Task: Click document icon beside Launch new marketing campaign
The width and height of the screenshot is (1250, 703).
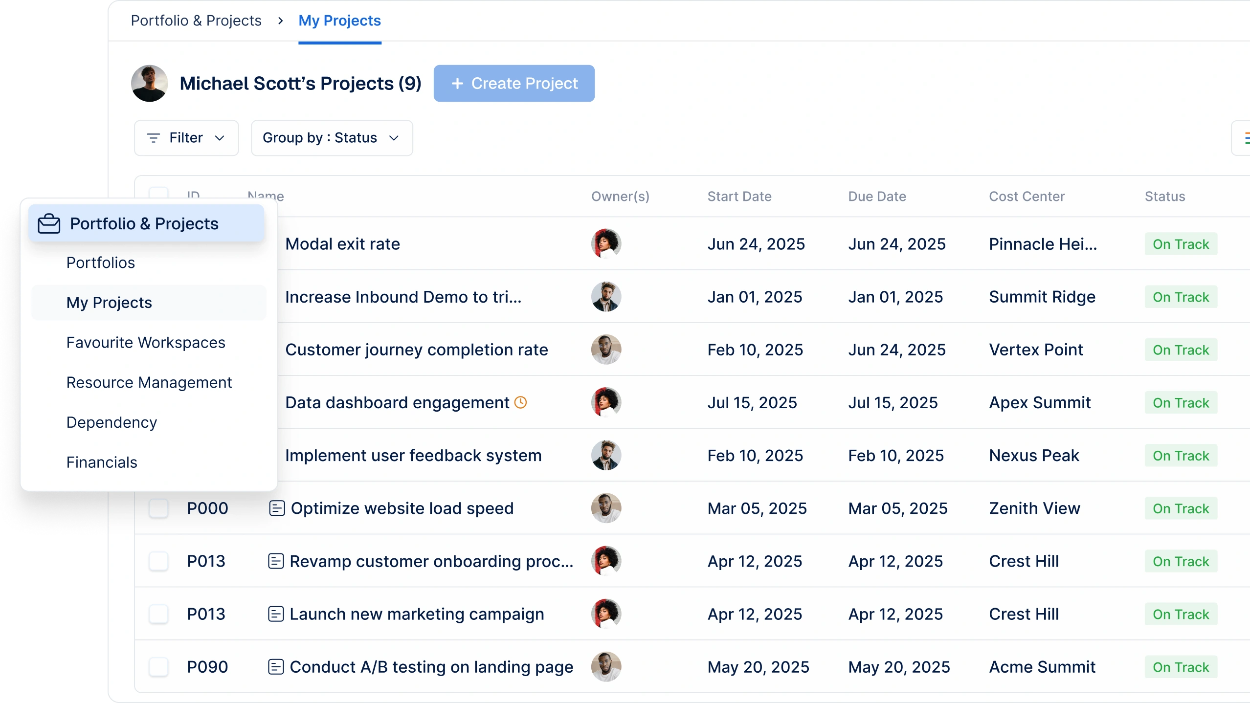Action: tap(276, 614)
